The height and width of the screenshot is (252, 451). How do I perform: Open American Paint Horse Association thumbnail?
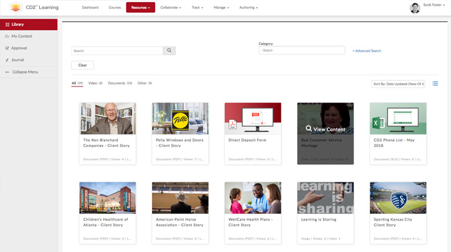coord(180,198)
